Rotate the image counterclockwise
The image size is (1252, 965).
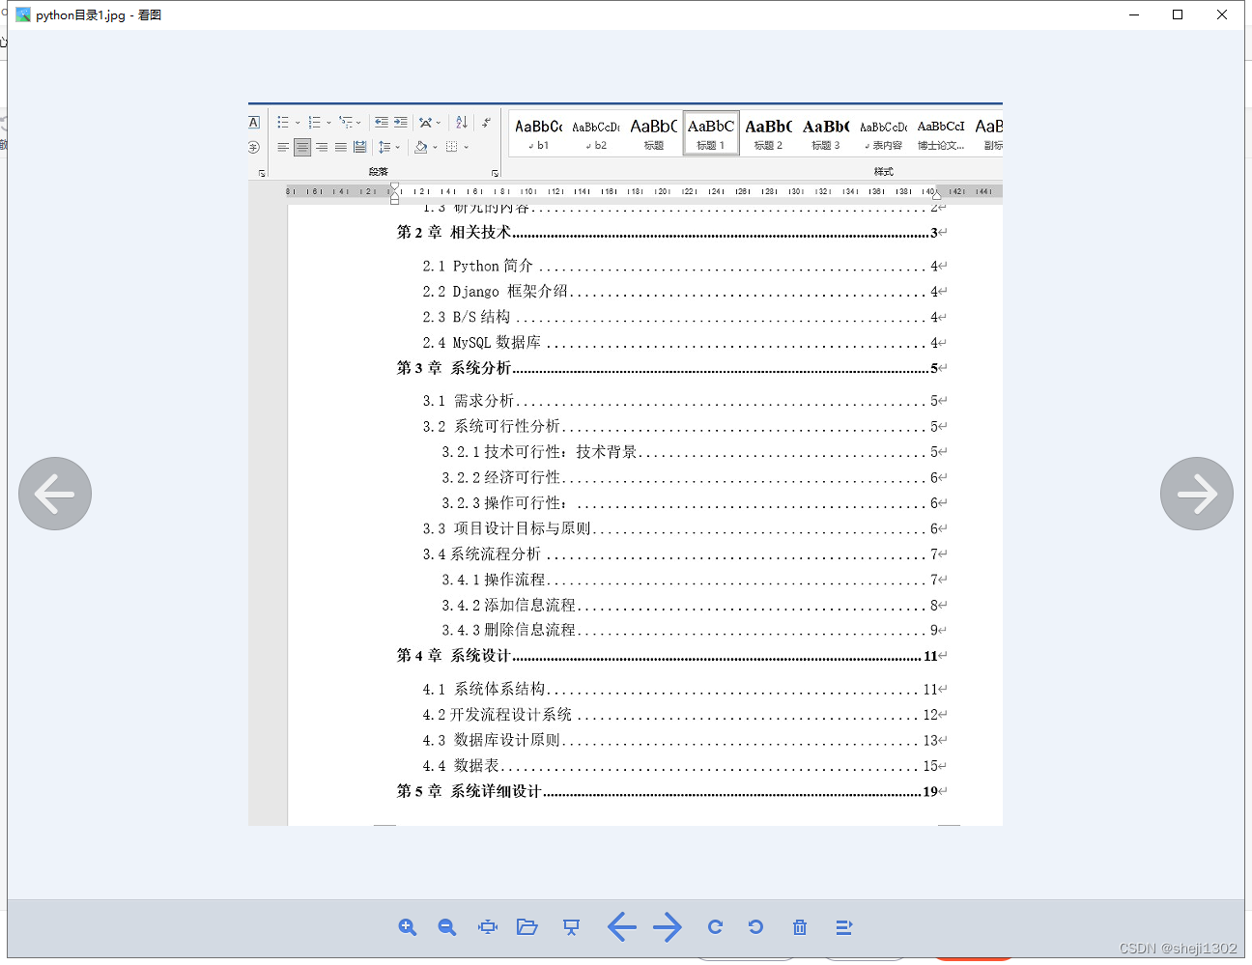[x=756, y=926]
